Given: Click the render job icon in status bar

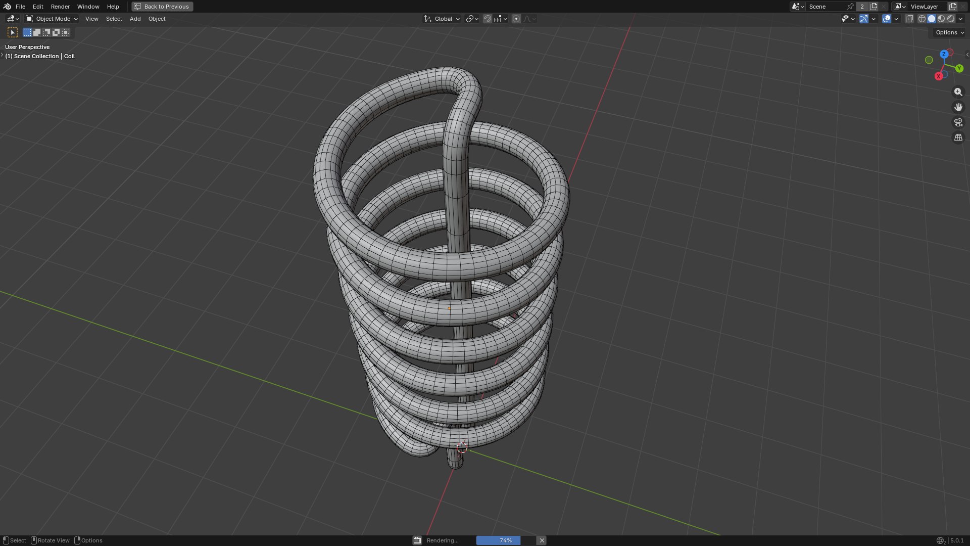Looking at the screenshot, I should [417, 540].
